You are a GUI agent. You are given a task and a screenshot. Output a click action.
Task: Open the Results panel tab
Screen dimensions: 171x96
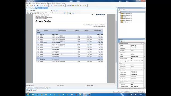[x=33, y=90]
